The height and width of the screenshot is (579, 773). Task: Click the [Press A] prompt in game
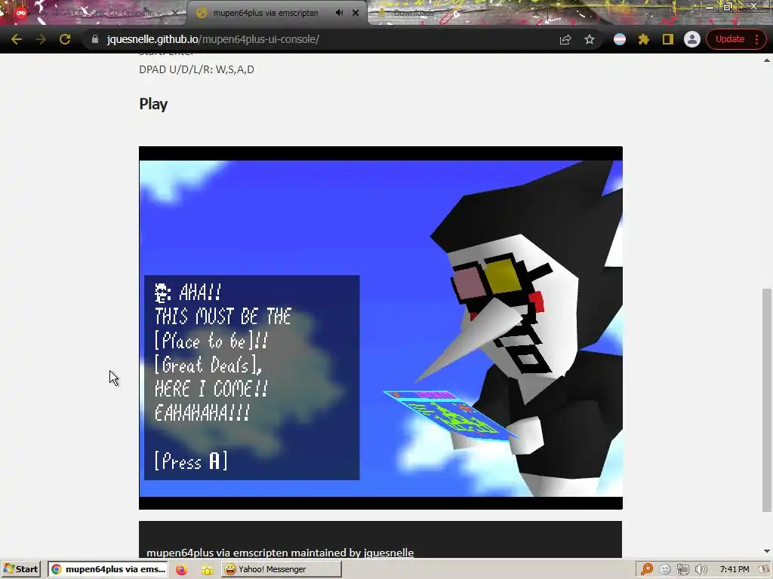pyautogui.click(x=191, y=461)
